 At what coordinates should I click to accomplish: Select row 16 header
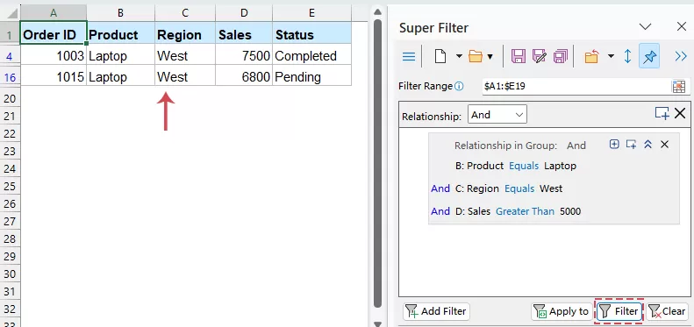10,77
